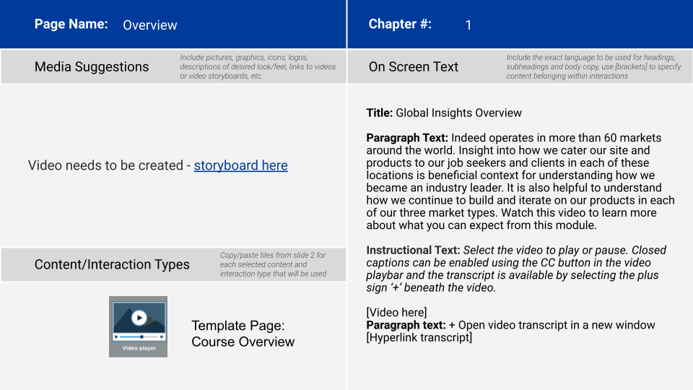Click the chapter number '1' value

point(468,25)
